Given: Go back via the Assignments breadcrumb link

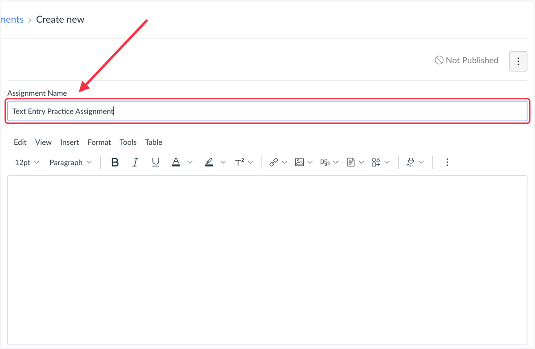Looking at the screenshot, I should pyautogui.click(x=12, y=20).
